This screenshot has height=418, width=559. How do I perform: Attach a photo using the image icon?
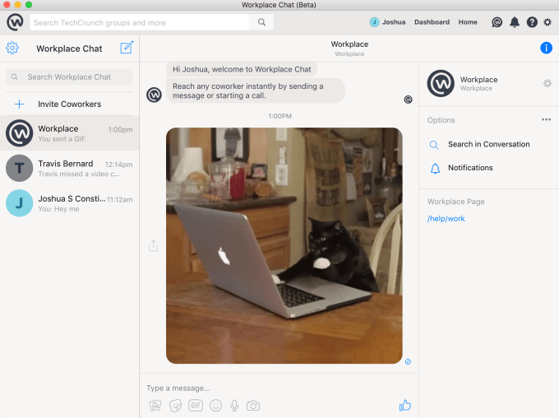pos(155,406)
